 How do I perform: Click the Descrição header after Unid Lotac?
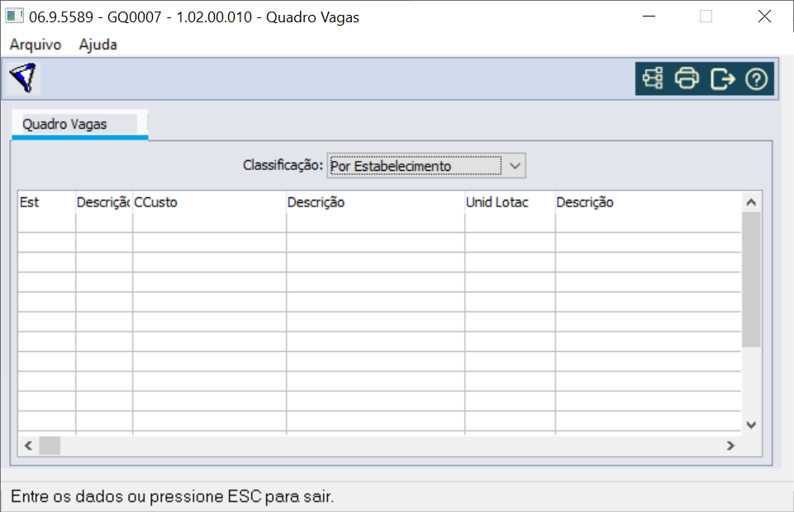click(x=648, y=202)
